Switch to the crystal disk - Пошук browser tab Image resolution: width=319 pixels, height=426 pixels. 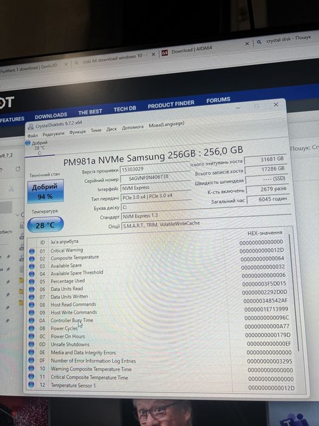pos(287,40)
